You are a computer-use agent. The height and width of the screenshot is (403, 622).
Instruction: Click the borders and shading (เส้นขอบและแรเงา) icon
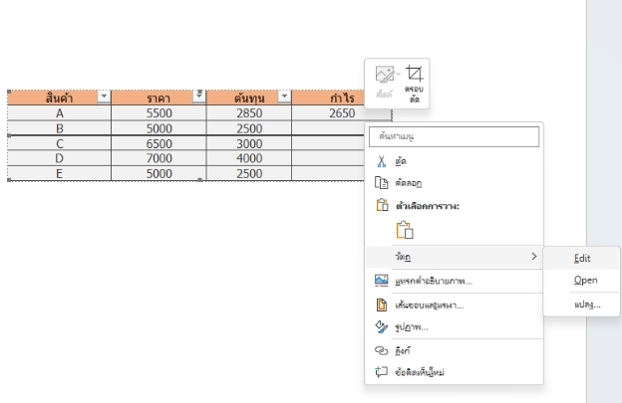[381, 304]
